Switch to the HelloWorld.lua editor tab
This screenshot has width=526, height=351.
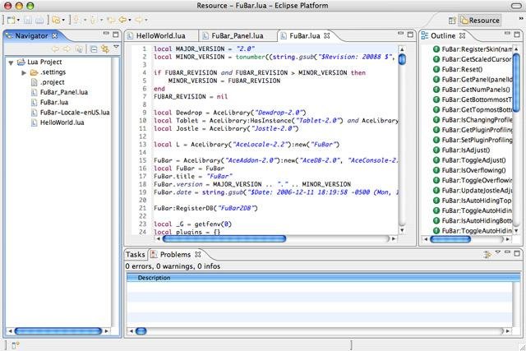point(161,35)
